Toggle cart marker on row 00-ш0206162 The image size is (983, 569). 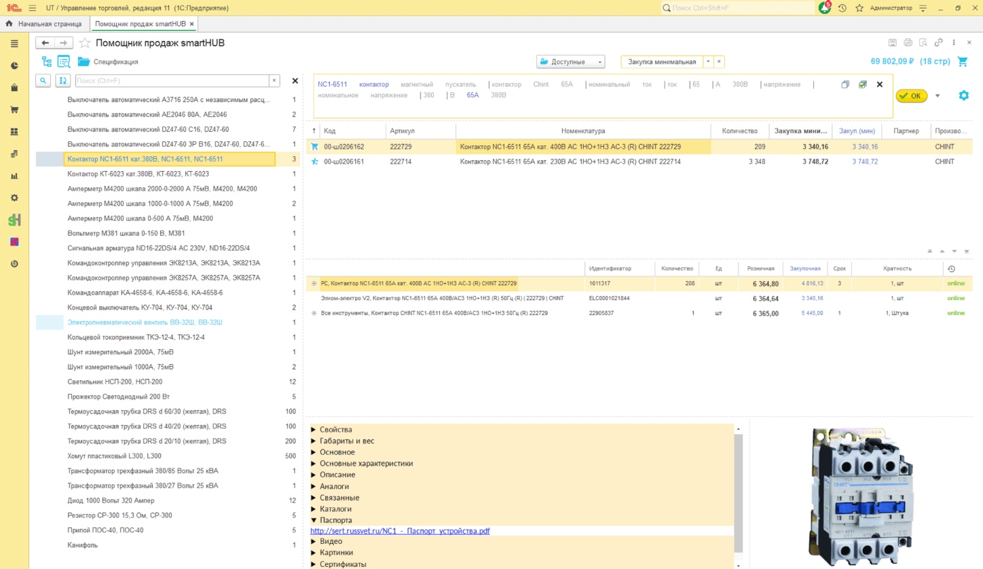(x=314, y=147)
